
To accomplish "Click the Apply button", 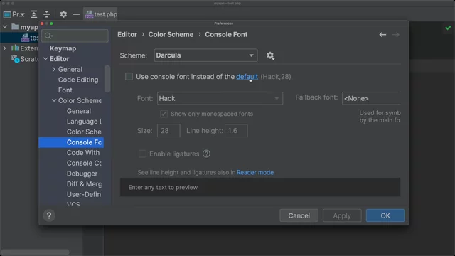I will (342, 215).
